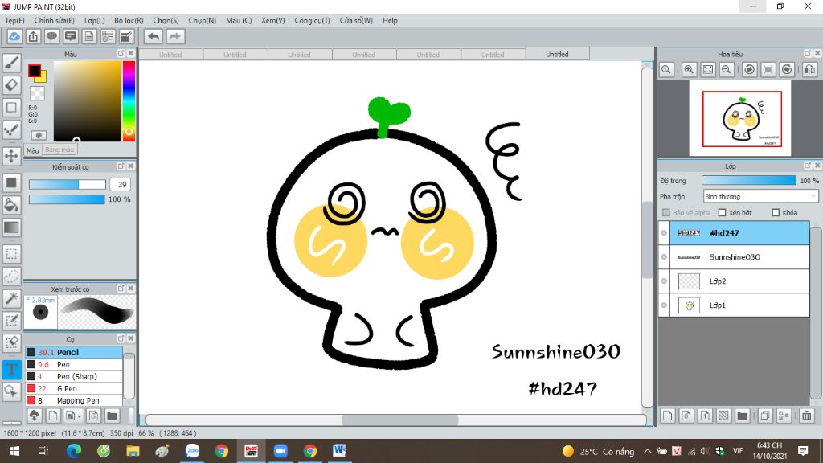Select the Magic Wand tool

(x=11, y=298)
